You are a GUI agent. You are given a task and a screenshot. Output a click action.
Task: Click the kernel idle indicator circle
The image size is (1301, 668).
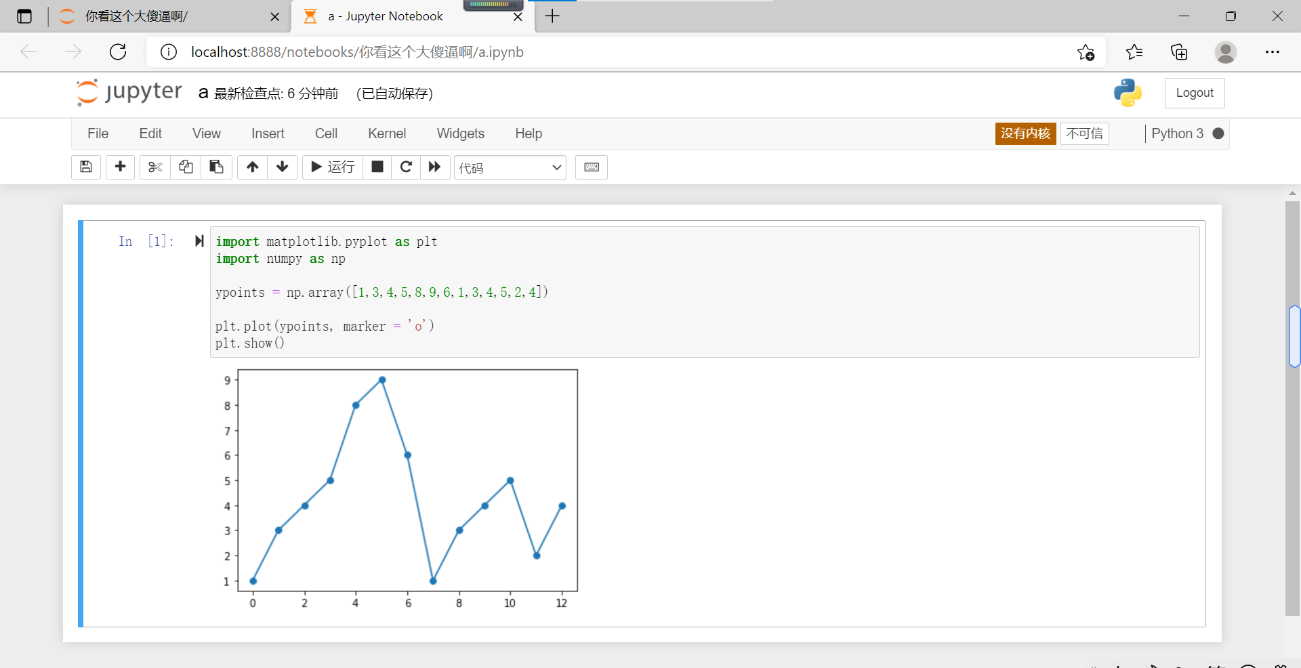coord(1218,133)
